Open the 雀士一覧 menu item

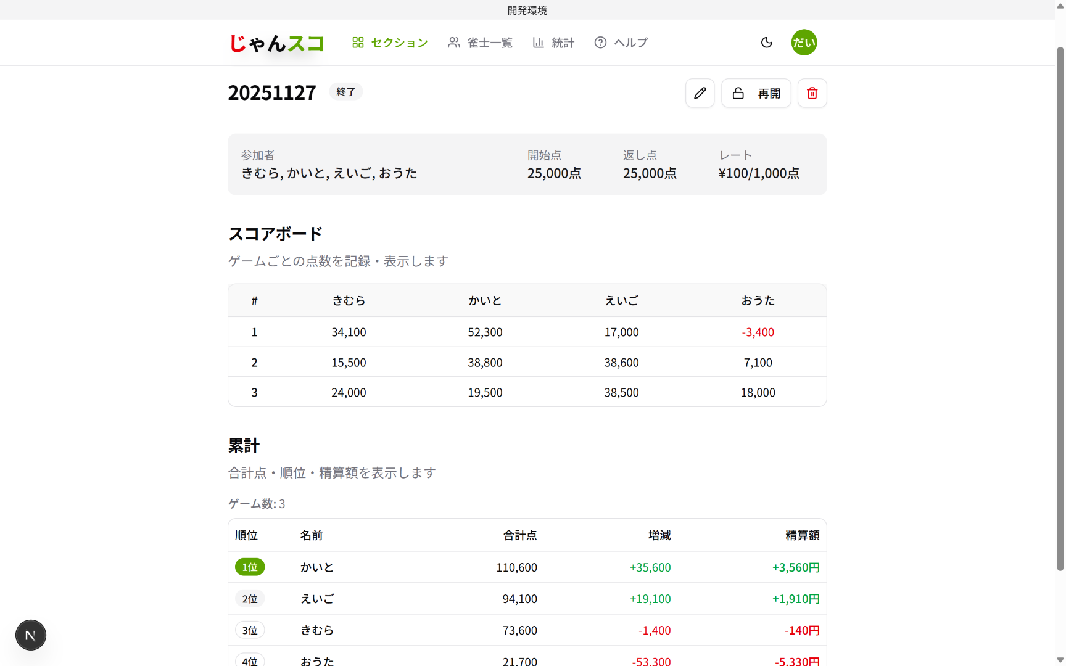point(490,42)
